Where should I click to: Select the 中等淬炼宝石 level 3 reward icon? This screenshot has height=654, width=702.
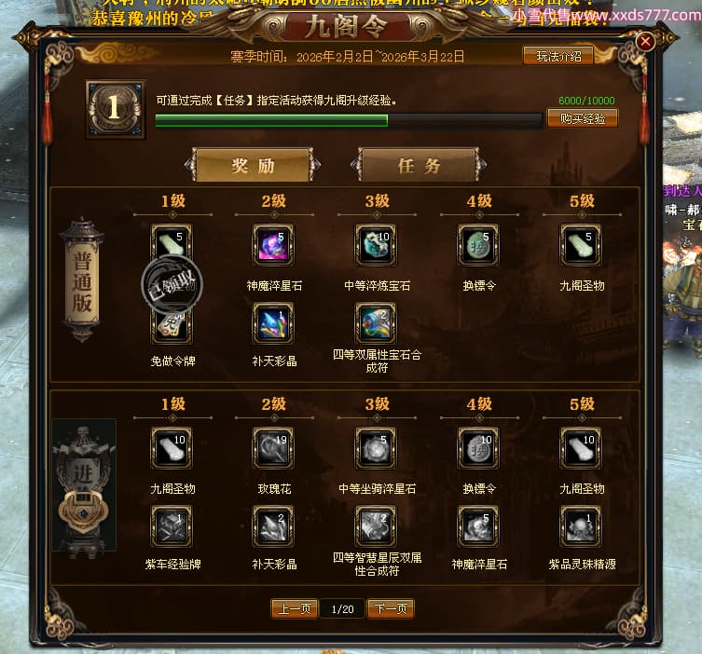[x=376, y=245]
